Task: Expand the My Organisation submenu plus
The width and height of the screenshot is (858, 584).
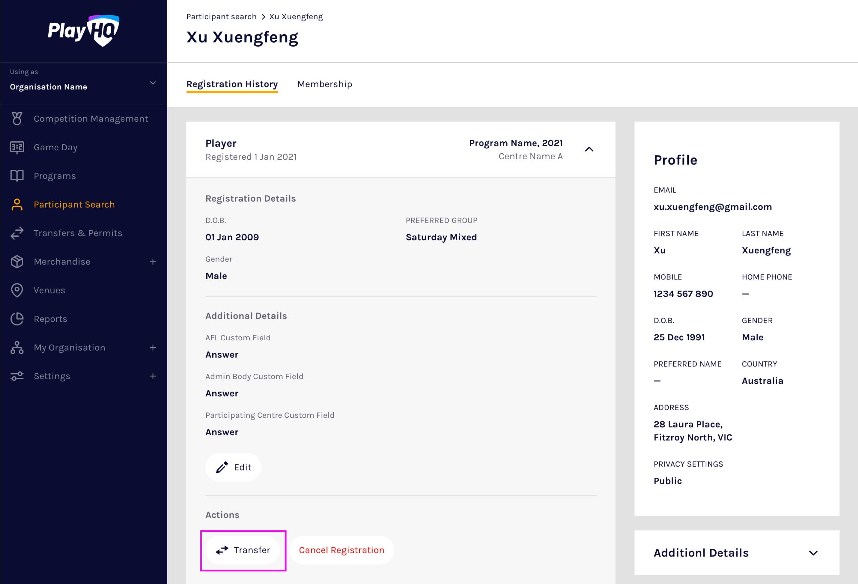Action: [153, 347]
